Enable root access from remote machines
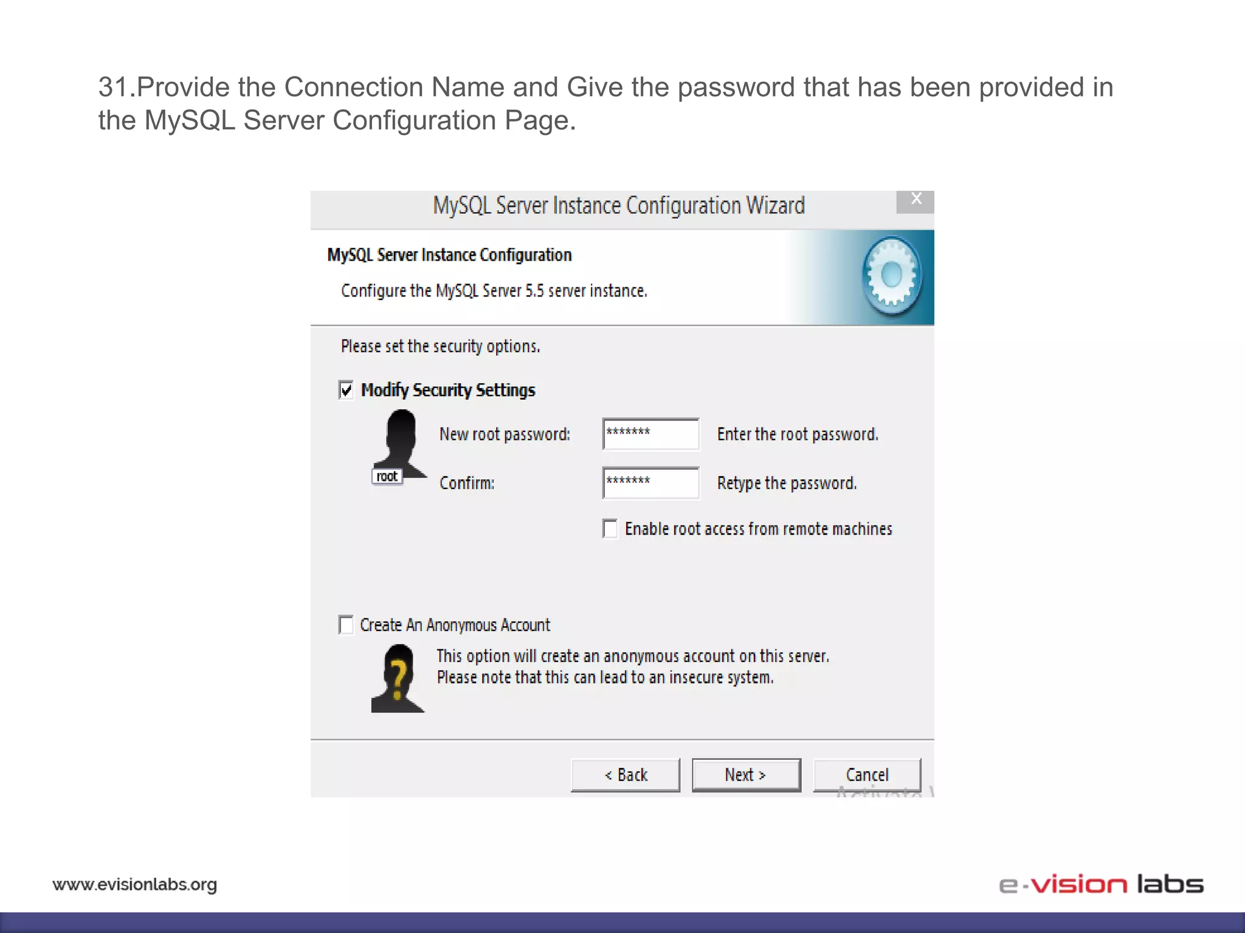1245x933 pixels. pyautogui.click(x=610, y=528)
